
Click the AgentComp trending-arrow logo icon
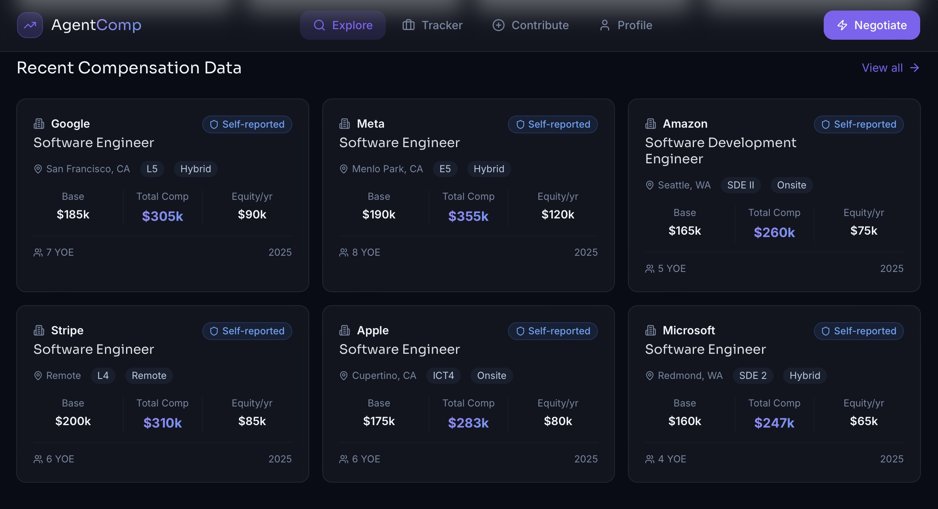(x=30, y=25)
